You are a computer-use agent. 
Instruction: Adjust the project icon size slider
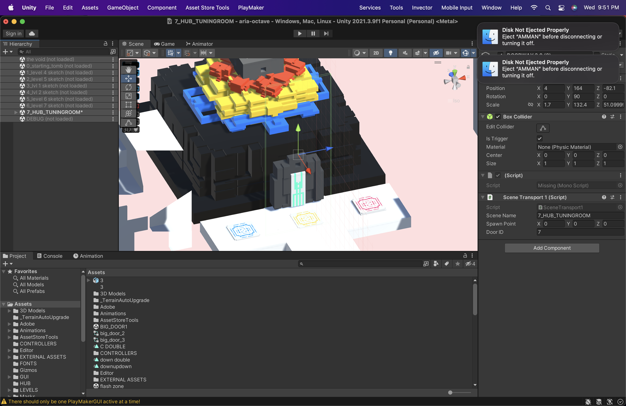click(x=450, y=392)
